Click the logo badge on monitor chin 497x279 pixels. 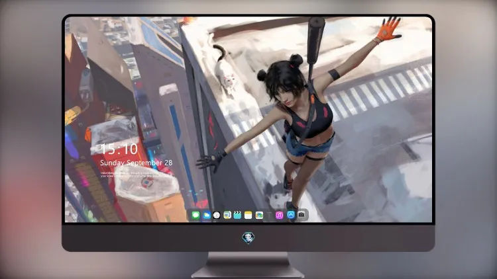click(248, 238)
